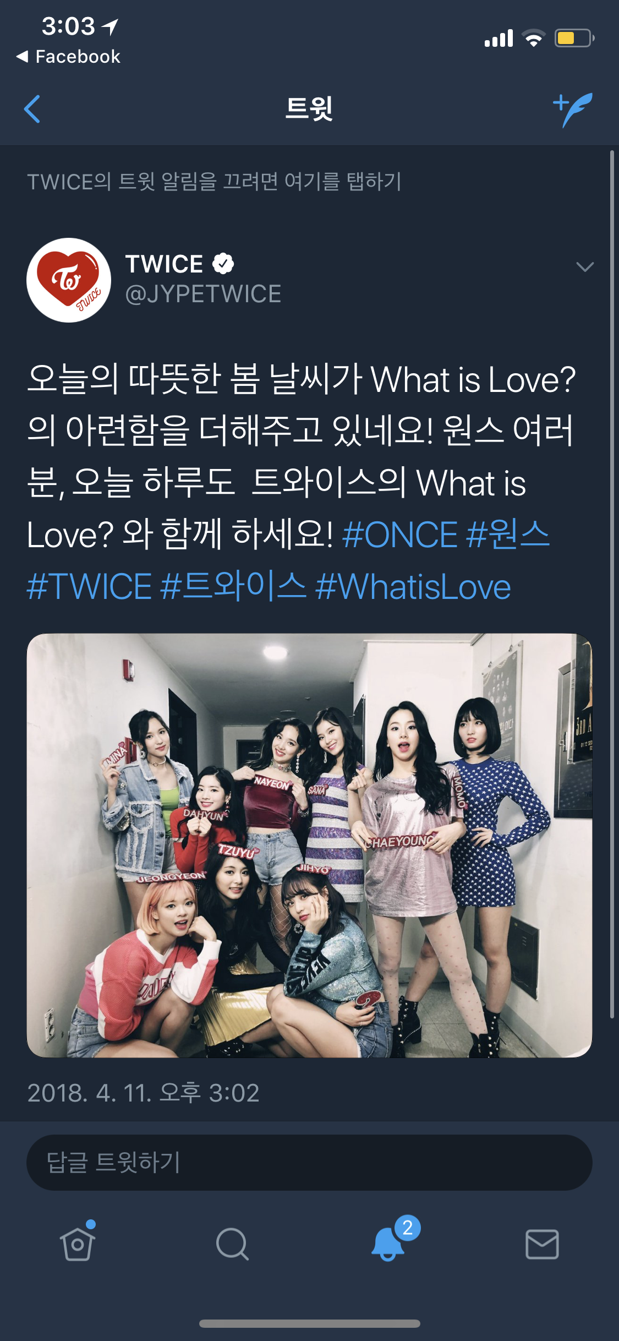The image size is (619, 1341).
Task: Return to Facebook via the status bar link
Action: pyautogui.click(x=69, y=56)
